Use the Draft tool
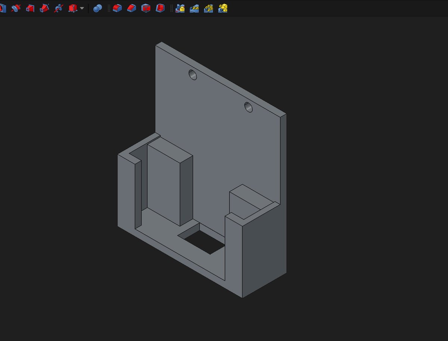The height and width of the screenshot is (341, 448). [146, 8]
